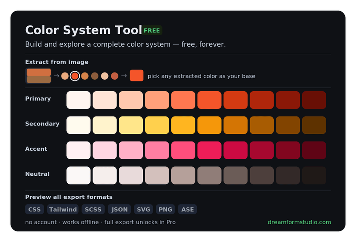Screen dimensions: 356x242
Task: Click the Extract from image heading
Action: pyautogui.click(x=57, y=62)
